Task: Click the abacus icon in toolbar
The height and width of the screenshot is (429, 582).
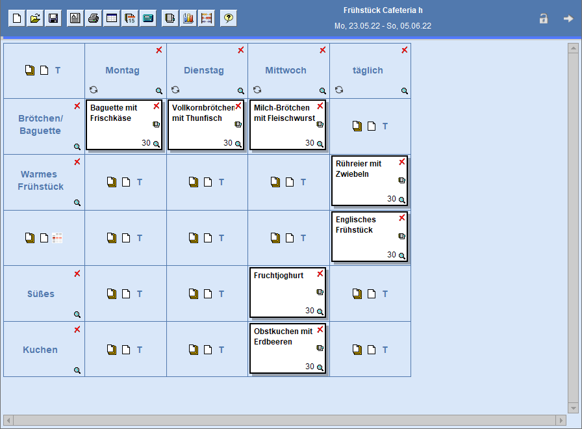Action: tap(207, 18)
